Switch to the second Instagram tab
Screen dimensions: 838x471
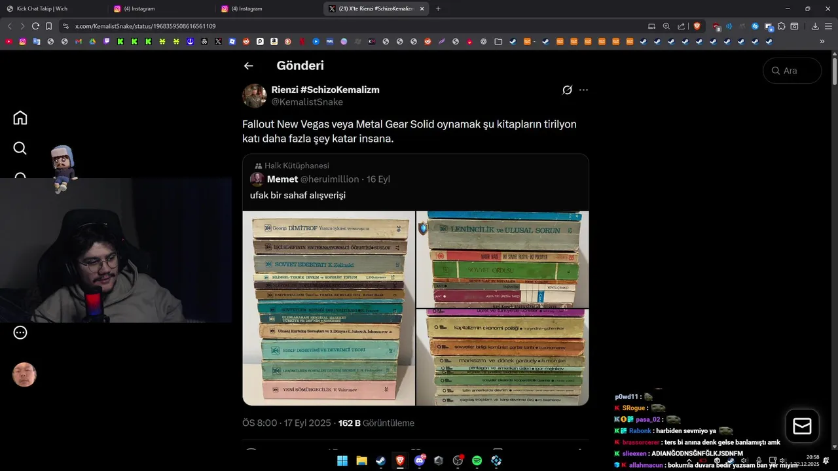(268, 9)
